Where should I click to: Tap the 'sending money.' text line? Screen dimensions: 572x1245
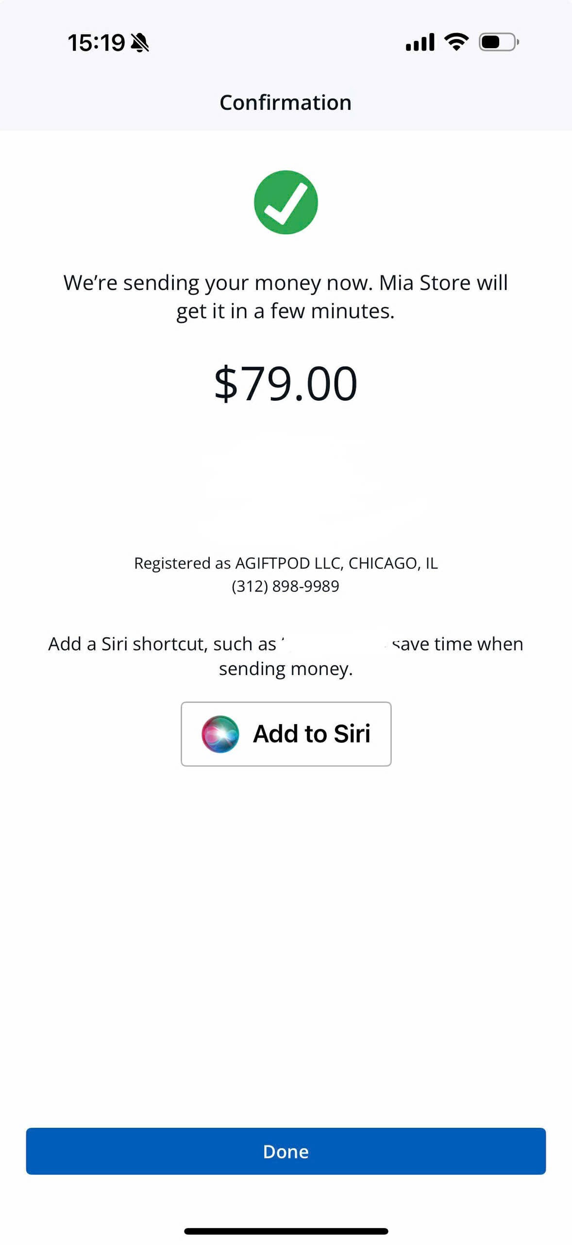[286, 669]
